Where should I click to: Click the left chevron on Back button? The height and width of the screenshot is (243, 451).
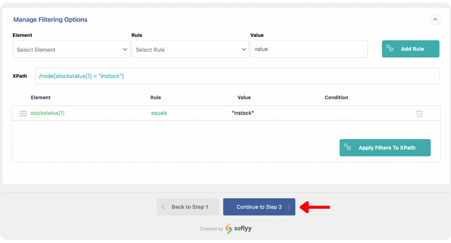163,207
